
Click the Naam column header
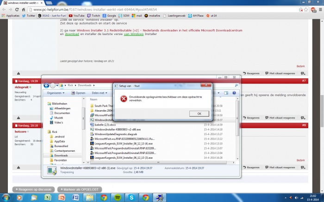[x=93, y=100]
